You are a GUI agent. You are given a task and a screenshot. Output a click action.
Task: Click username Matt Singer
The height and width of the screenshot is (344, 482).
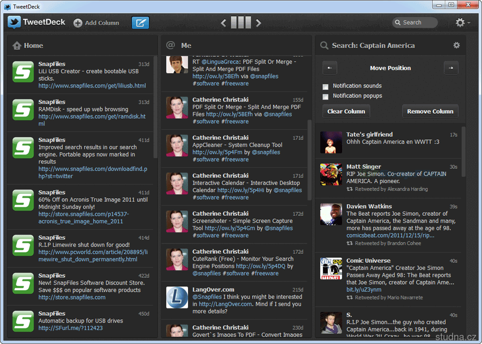point(364,167)
